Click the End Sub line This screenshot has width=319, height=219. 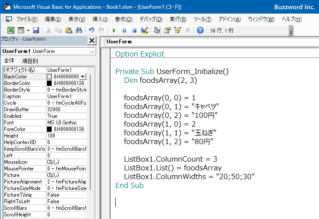(x=129, y=185)
